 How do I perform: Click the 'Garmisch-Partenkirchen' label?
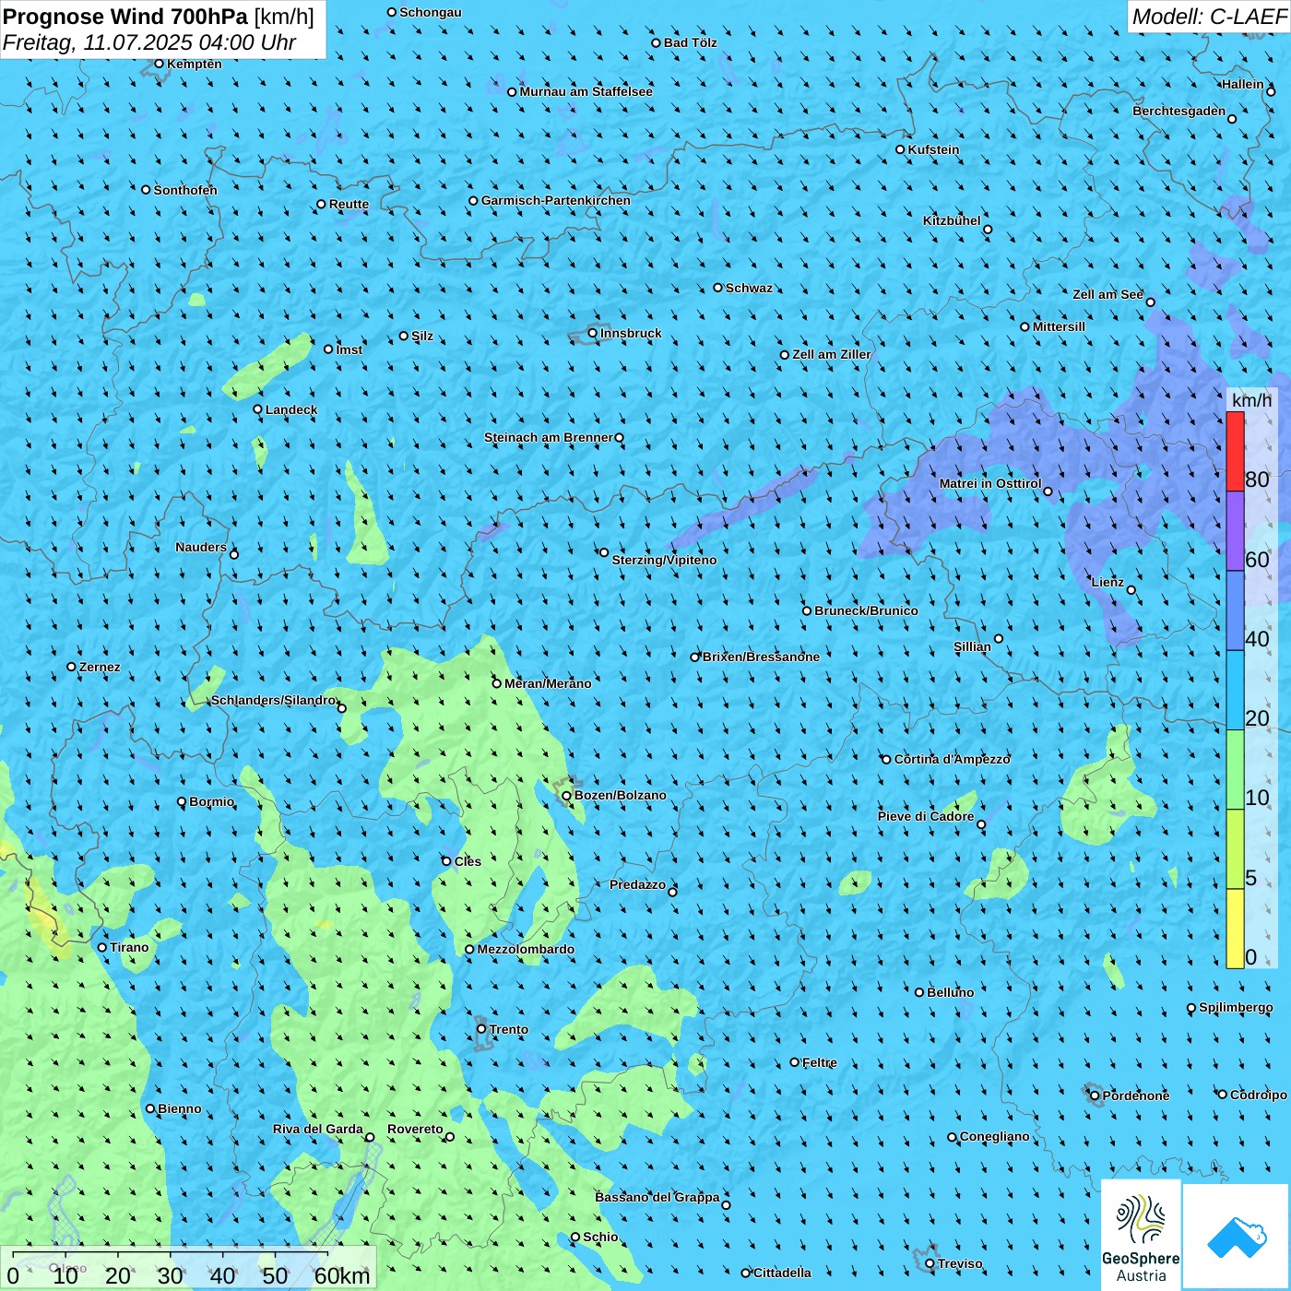(556, 200)
